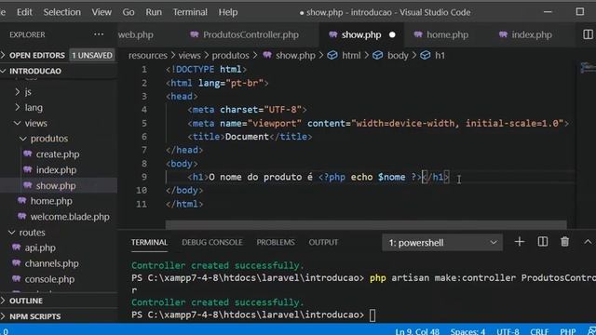596x335 pixels.
Task: Open the Output panel tab
Action: (x=323, y=242)
